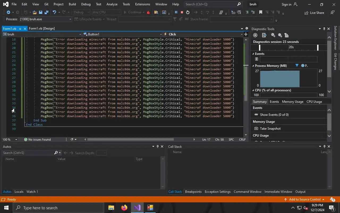Image resolution: width=340 pixels, height=213 pixels.
Task: Undo the last action with the Undo arrow
Action: click(x=54, y=12)
